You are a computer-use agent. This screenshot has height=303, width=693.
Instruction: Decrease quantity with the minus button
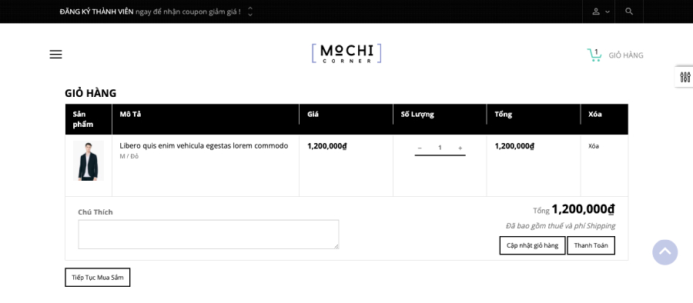(420, 148)
